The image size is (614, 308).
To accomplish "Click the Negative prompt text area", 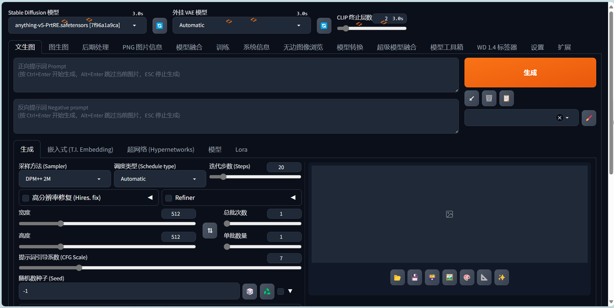I will pos(236,116).
